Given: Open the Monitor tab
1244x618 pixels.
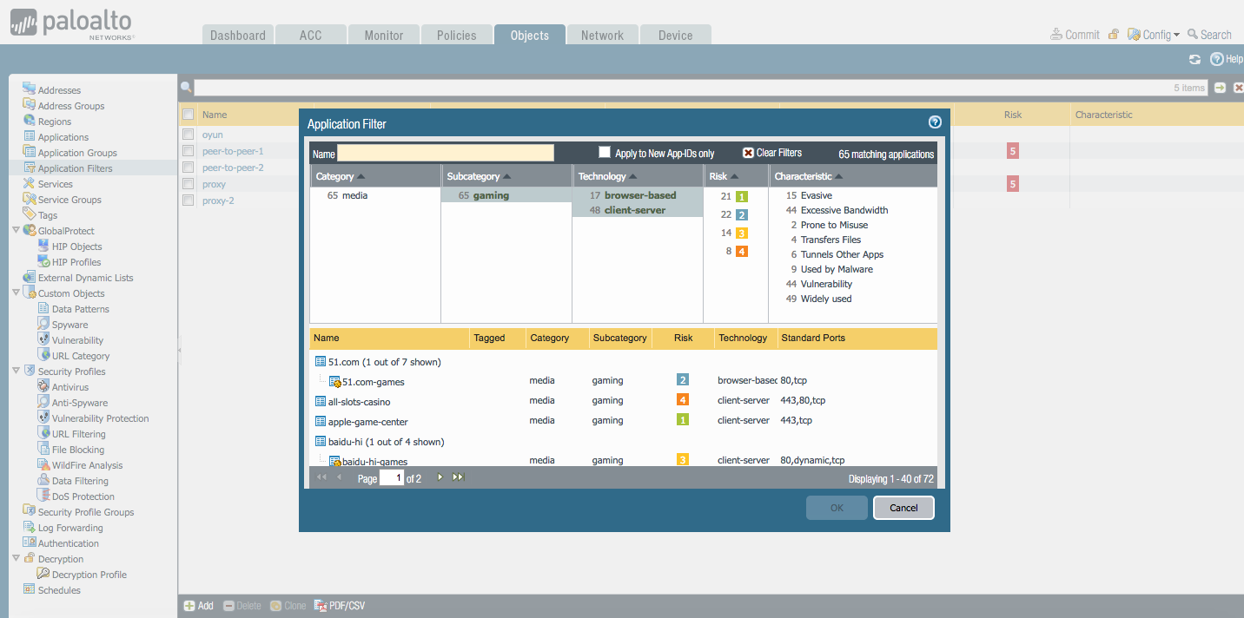Looking at the screenshot, I should 383,36.
